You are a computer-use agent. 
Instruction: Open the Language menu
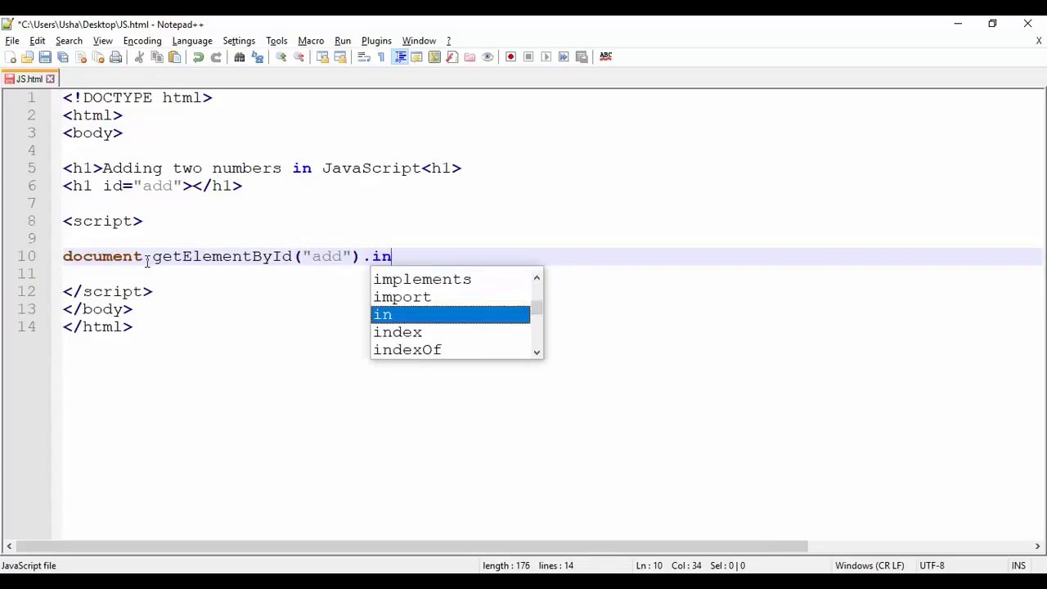pyautogui.click(x=192, y=41)
